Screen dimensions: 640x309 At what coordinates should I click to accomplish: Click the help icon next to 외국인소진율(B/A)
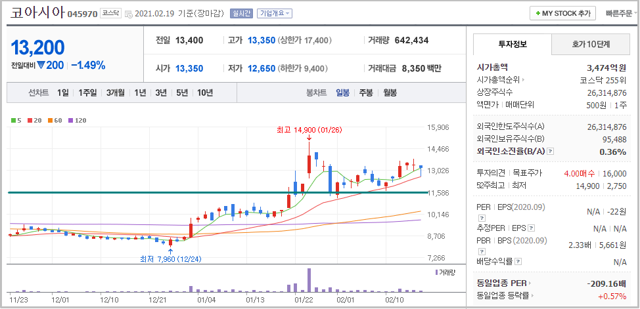coord(550,152)
